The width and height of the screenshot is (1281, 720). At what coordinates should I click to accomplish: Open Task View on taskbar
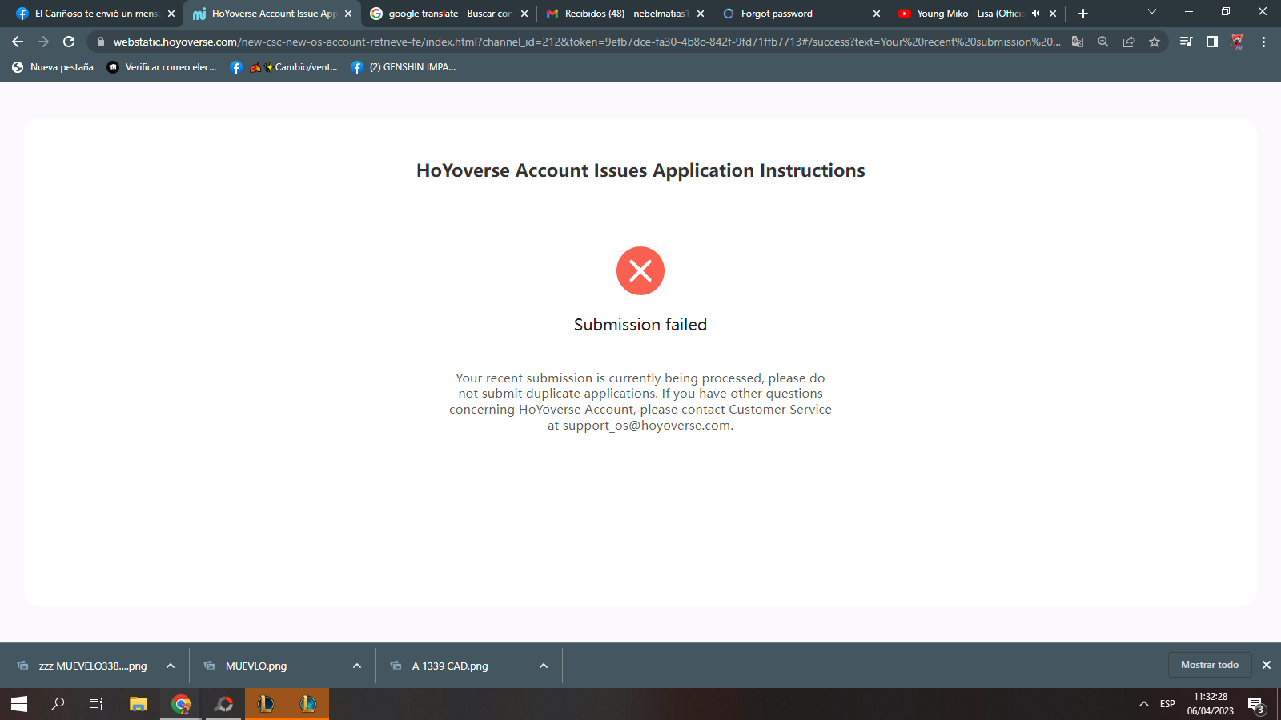[x=96, y=704]
